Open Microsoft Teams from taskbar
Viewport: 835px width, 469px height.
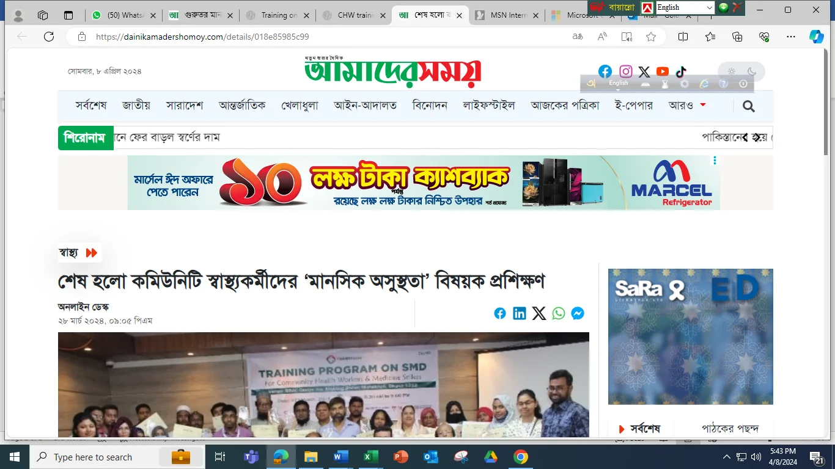251,457
